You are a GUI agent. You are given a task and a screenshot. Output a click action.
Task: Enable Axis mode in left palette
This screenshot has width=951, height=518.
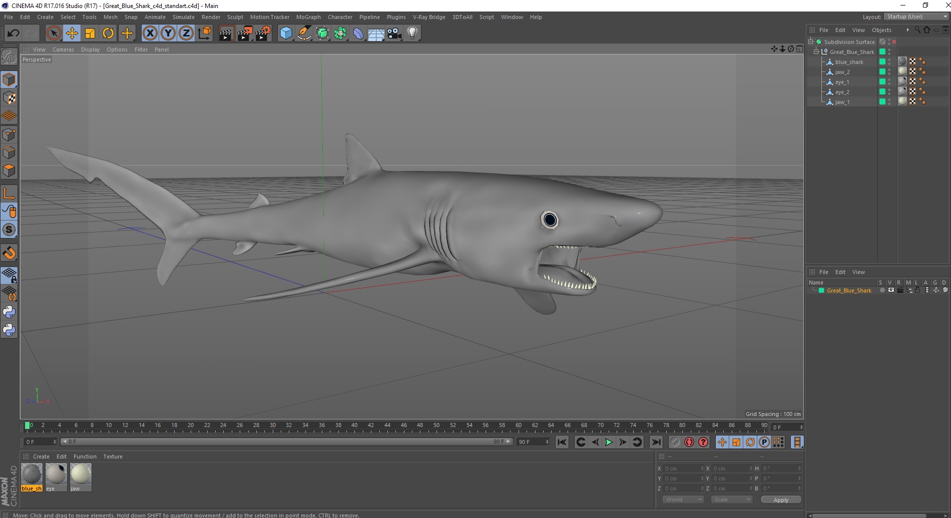(x=9, y=193)
